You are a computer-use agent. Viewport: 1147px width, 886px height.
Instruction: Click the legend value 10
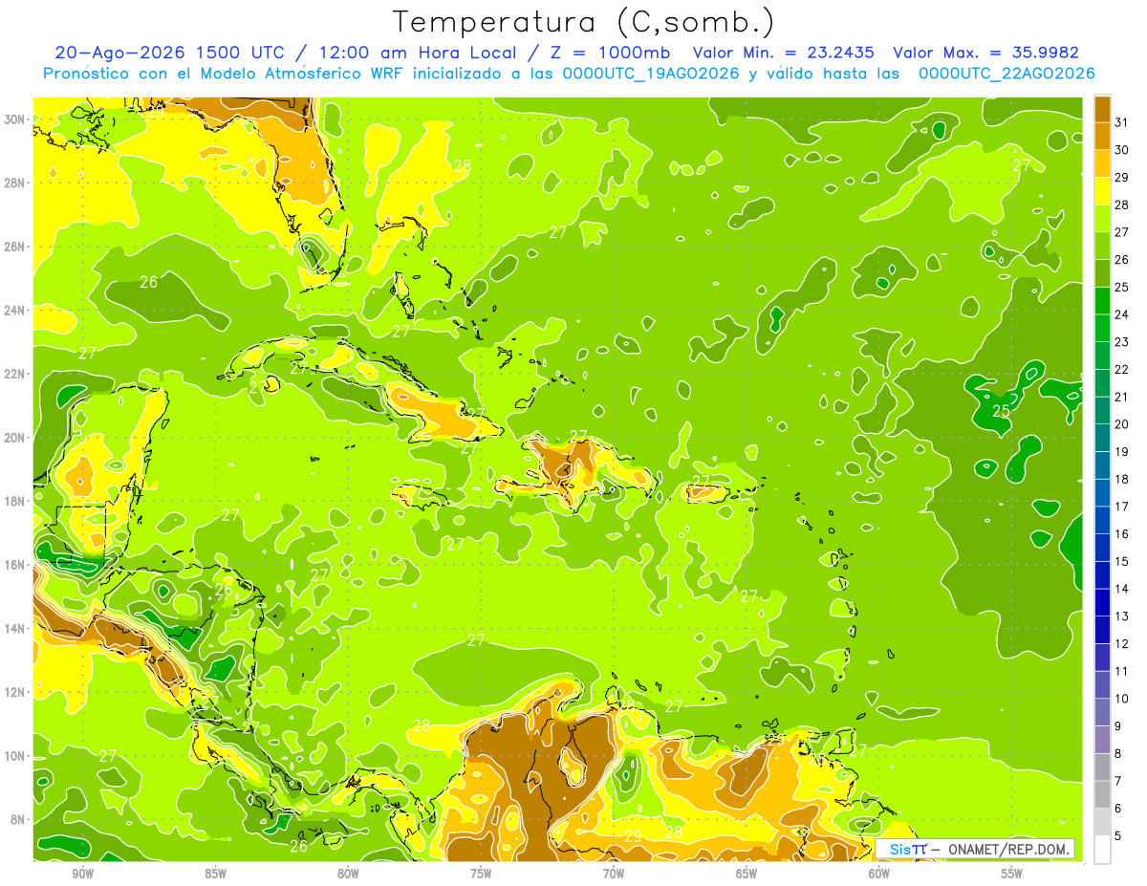(1122, 699)
